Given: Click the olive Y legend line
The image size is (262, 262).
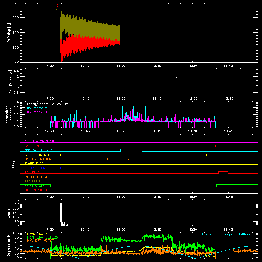Looking at the screenshot, I should click(39, 11).
